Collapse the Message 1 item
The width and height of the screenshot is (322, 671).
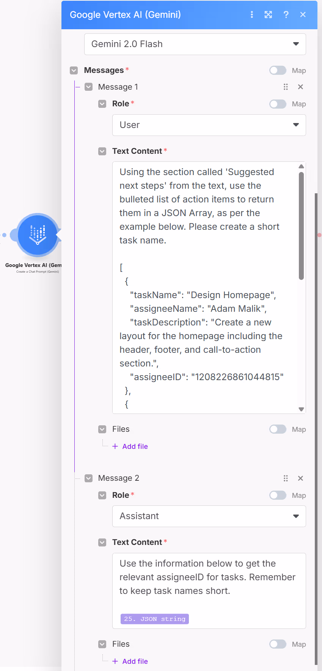point(88,87)
